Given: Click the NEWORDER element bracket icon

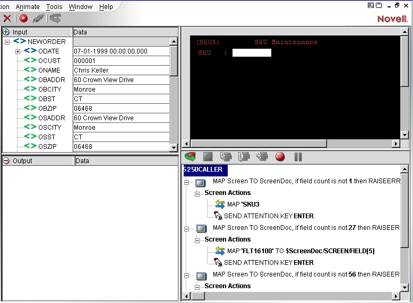Looking at the screenshot, I should pos(20,41).
